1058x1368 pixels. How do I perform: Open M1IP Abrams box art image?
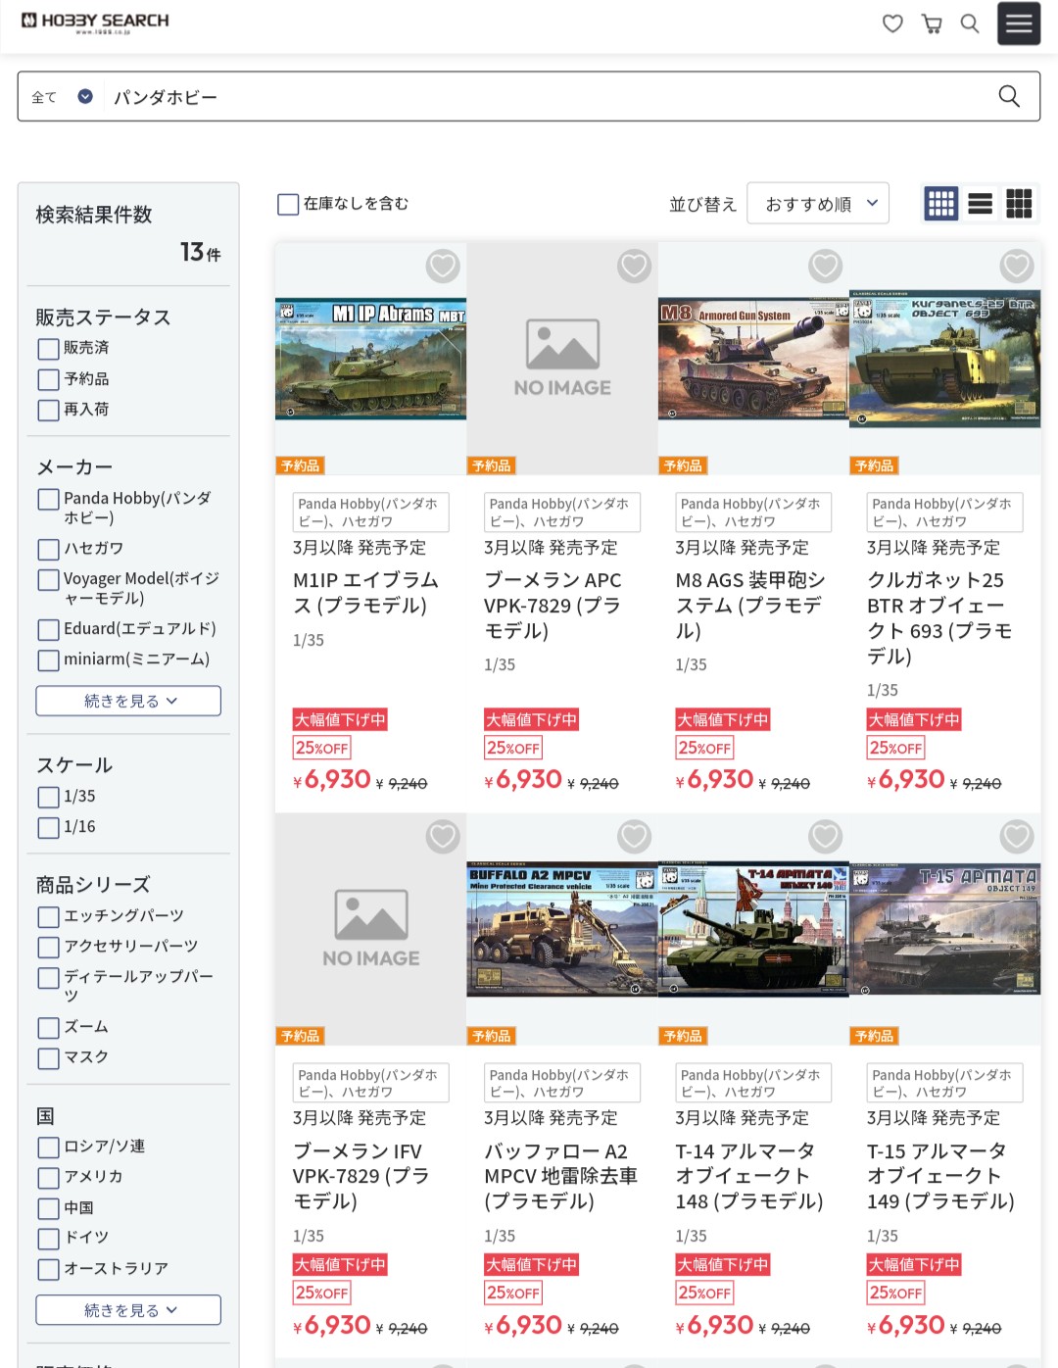point(370,359)
